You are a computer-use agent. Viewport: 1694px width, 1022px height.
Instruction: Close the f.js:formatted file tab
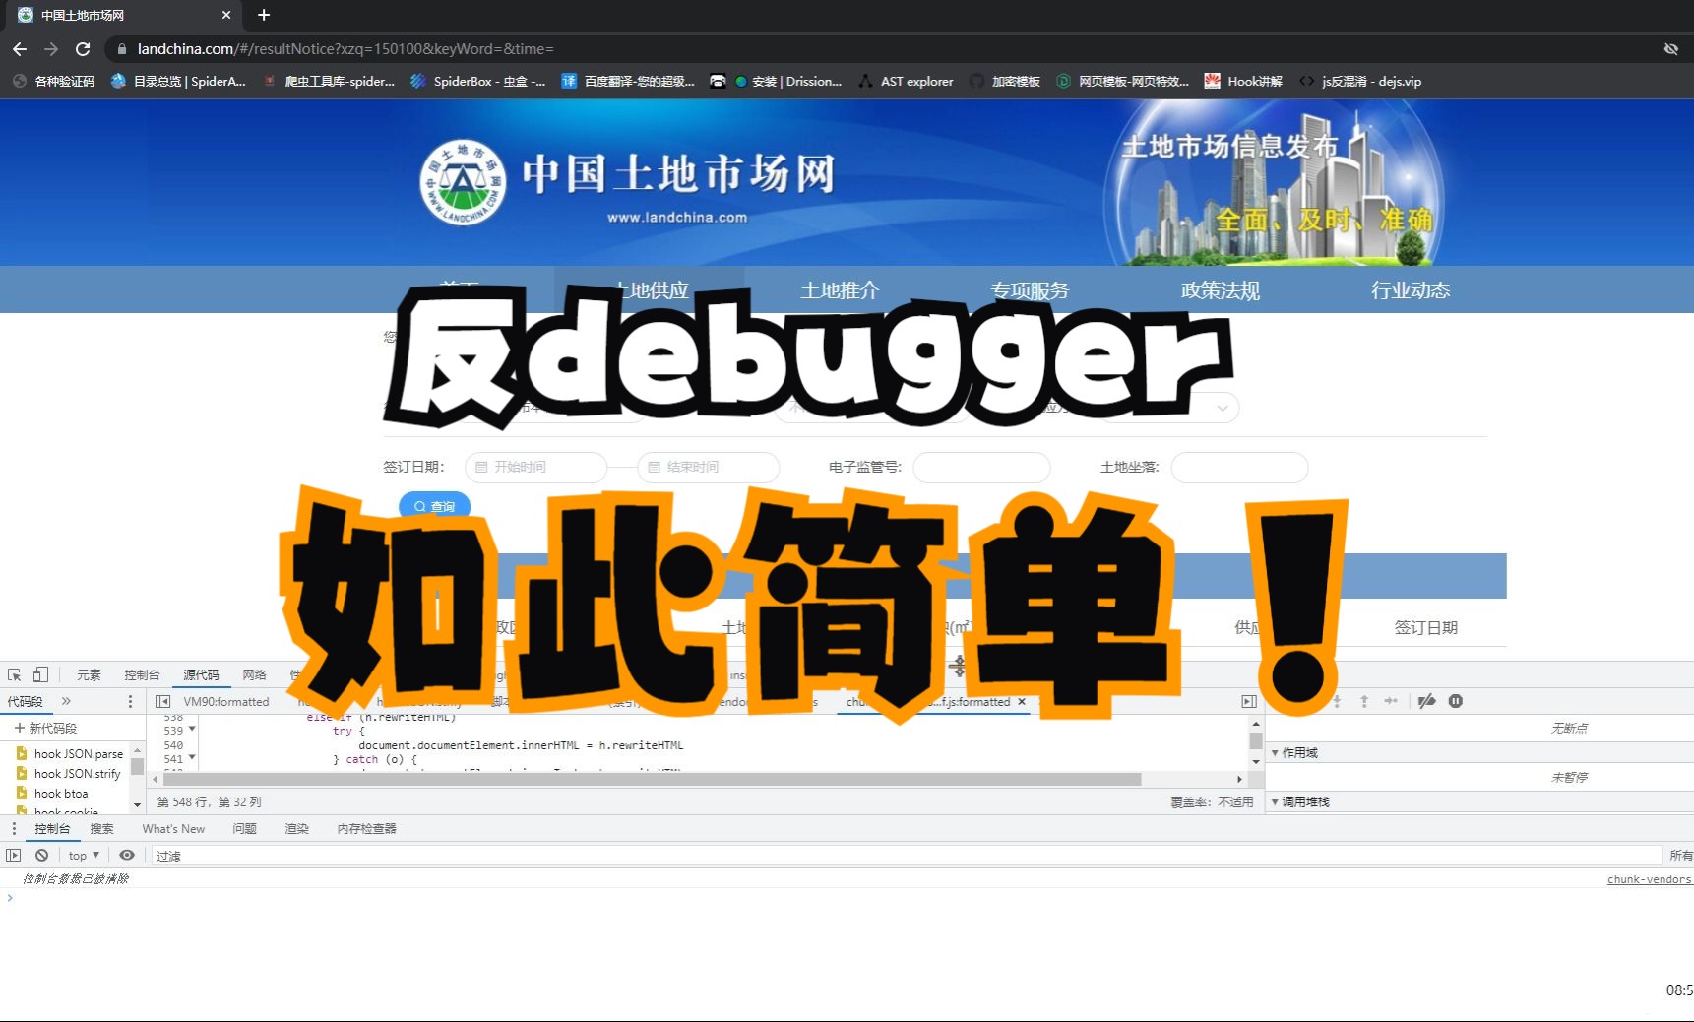pos(1022,702)
